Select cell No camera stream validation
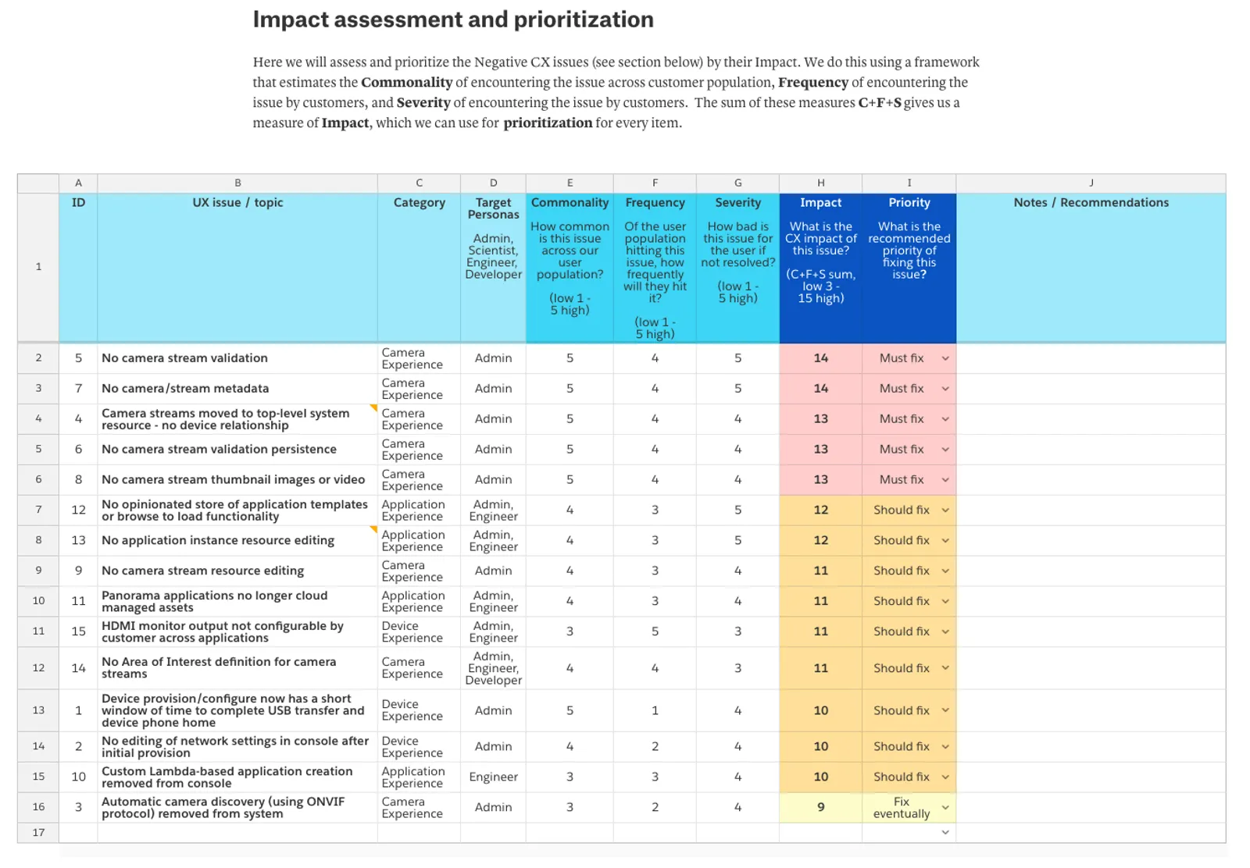Screen dimensions: 1250x868 pyautogui.click(x=237, y=358)
